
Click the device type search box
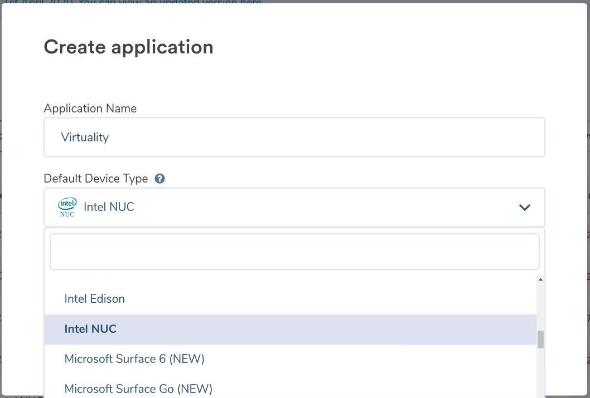(x=294, y=251)
